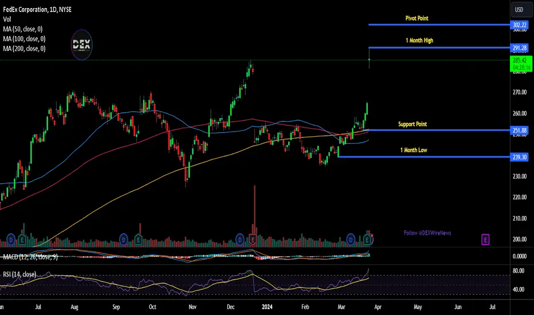The width and height of the screenshot is (534, 315).
Task: Click the 239.30 price label
Action: [x=520, y=157]
